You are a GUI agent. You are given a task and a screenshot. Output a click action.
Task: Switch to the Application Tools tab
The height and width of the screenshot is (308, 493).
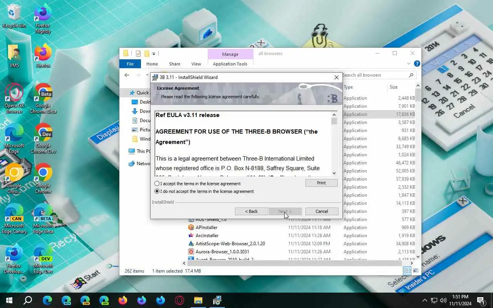(230, 64)
